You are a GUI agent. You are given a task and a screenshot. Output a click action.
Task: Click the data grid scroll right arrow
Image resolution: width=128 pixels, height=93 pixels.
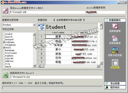click(x=98, y=66)
